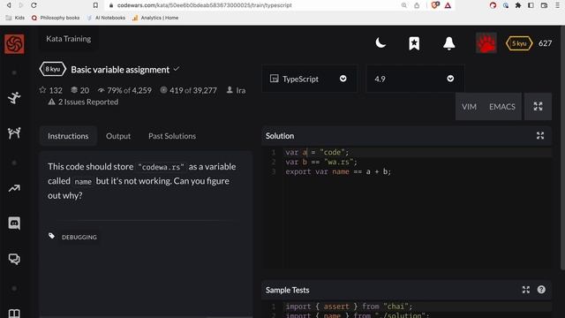This screenshot has height=318, width=565.
Task: Click the 8 kyu difficulty badge
Action: coord(53,69)
